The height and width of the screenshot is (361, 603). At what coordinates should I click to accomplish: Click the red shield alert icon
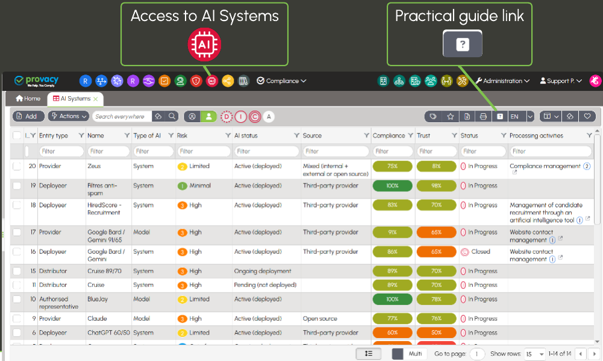click(196, 81)
